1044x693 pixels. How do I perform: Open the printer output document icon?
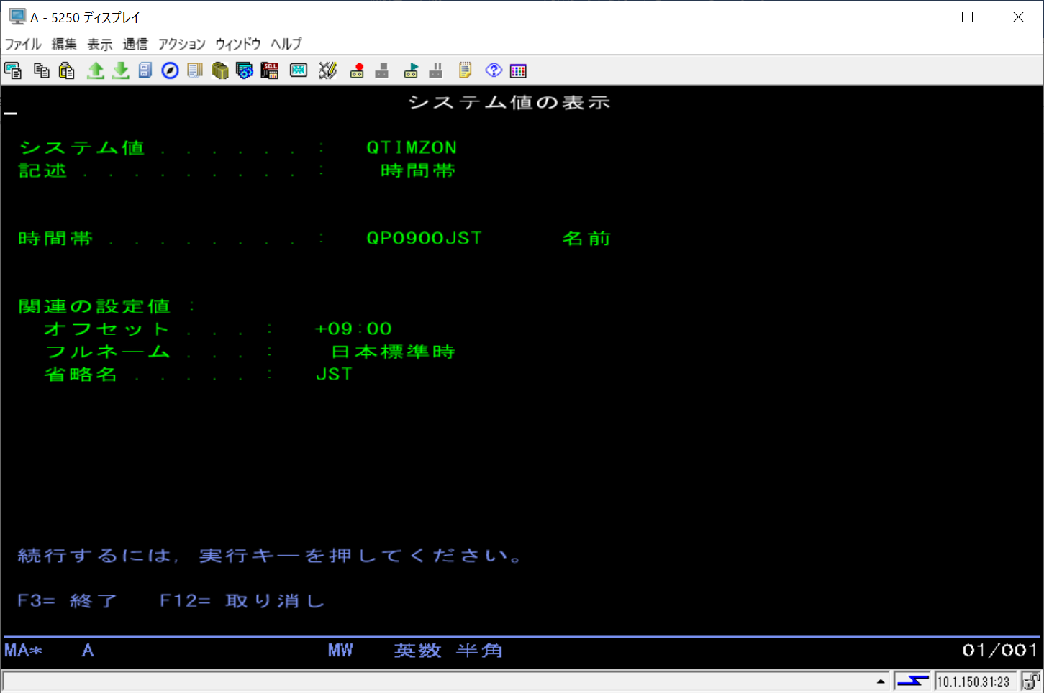(195, 70)
